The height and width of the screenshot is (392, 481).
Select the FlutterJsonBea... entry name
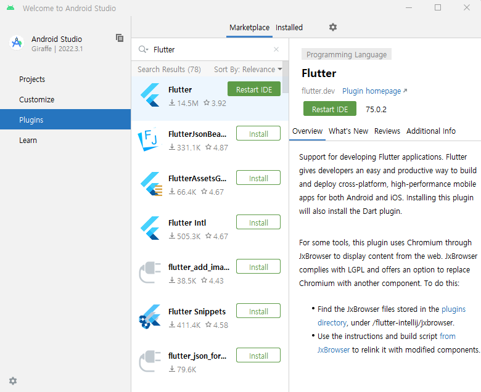(x=197, y=134)
